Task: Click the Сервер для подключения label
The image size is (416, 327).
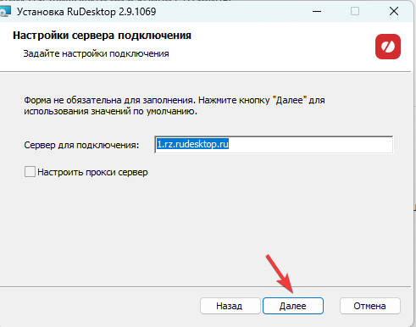Action: 81,145
